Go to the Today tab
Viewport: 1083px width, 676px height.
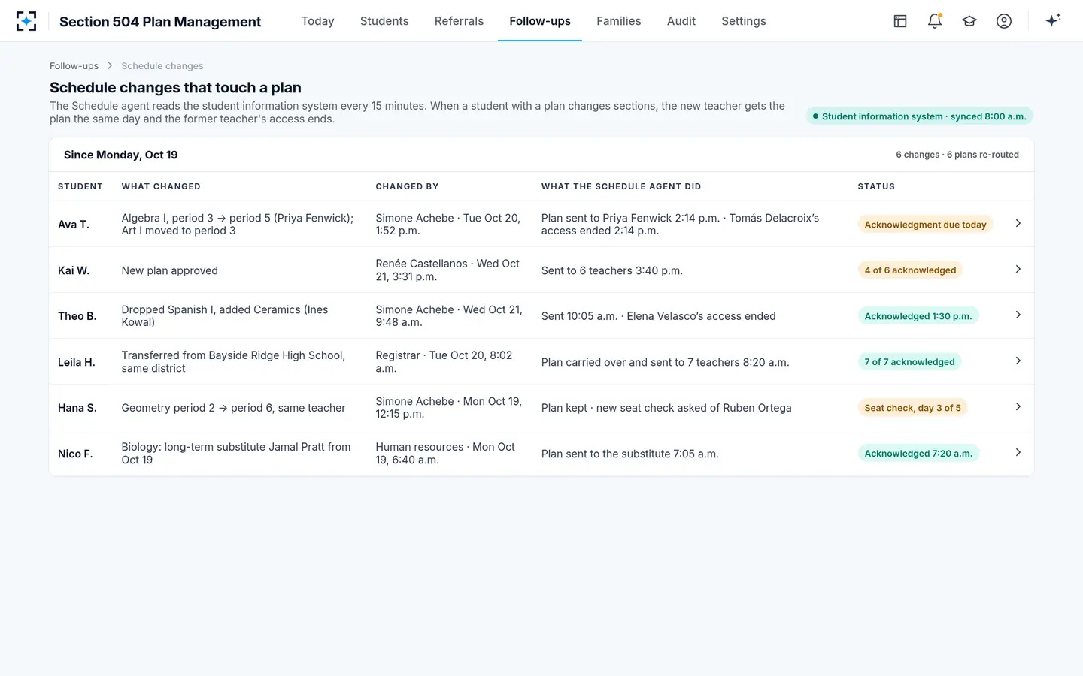[317, 21]
